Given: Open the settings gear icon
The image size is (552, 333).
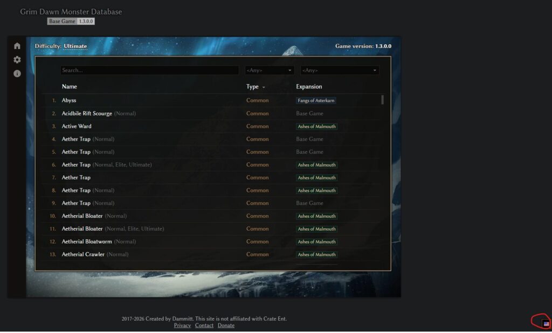Looking at the screenshot, I should 17,59.
